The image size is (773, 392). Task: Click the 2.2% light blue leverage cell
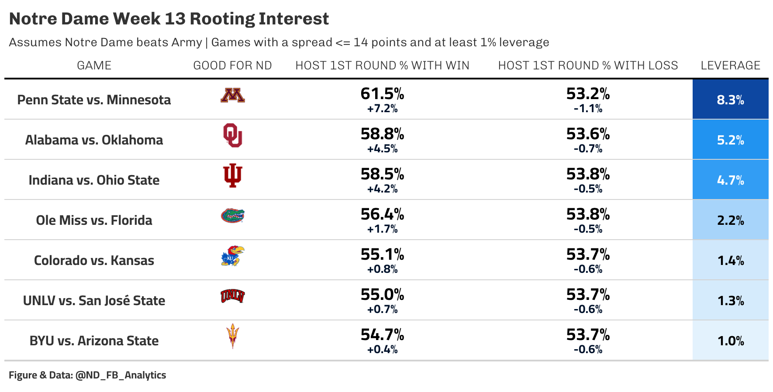click(731, 220)
